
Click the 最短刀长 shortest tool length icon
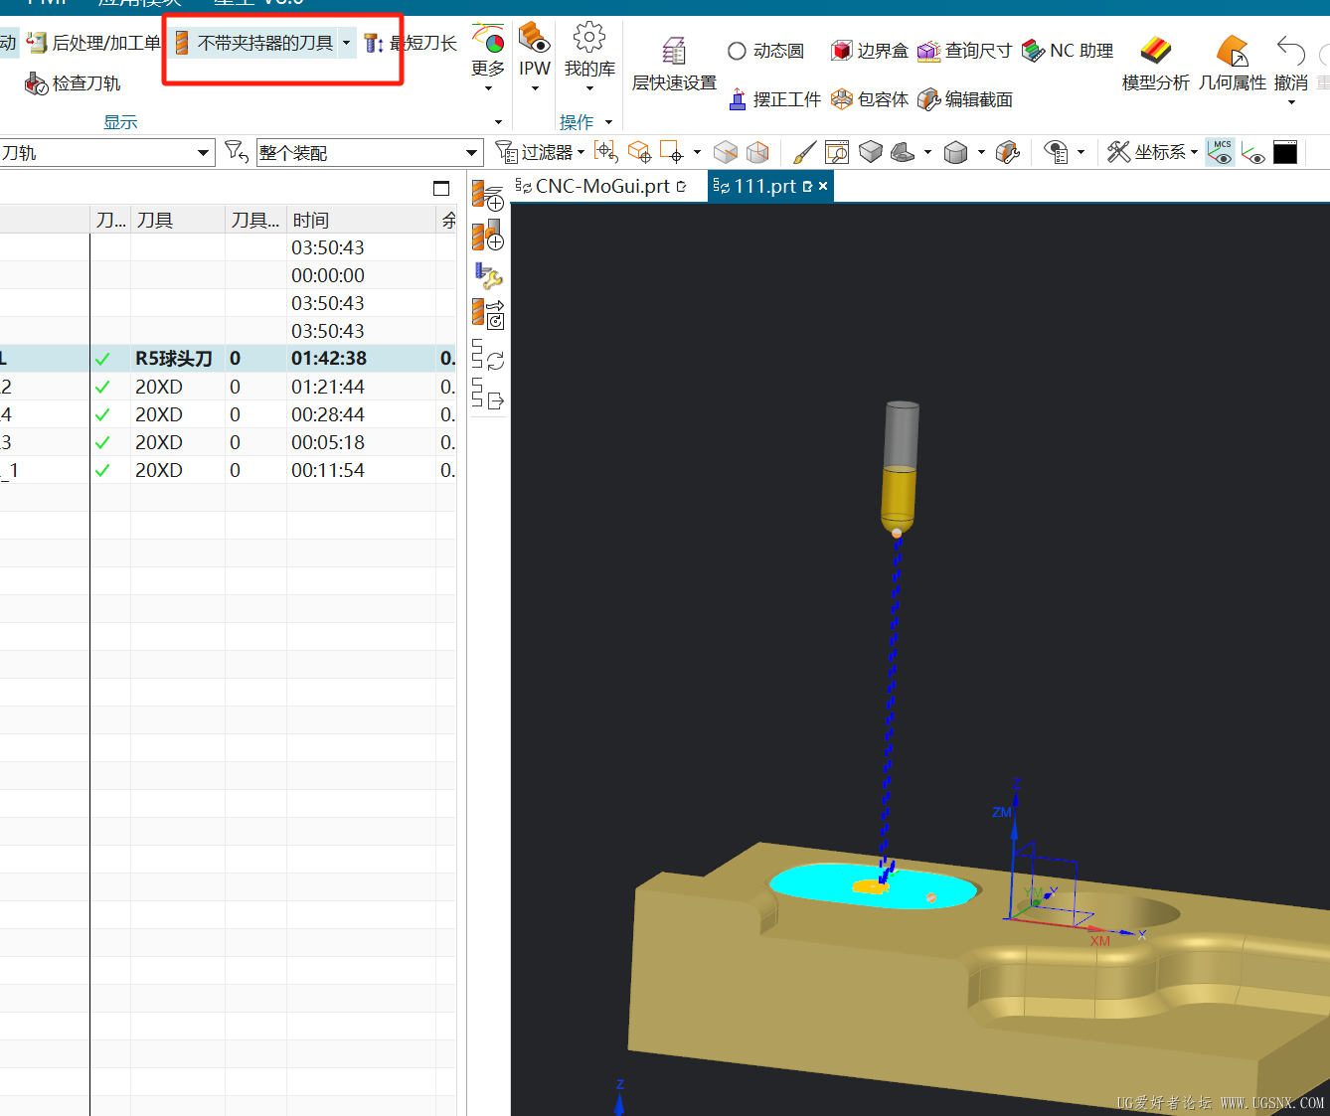coord(373,43)
